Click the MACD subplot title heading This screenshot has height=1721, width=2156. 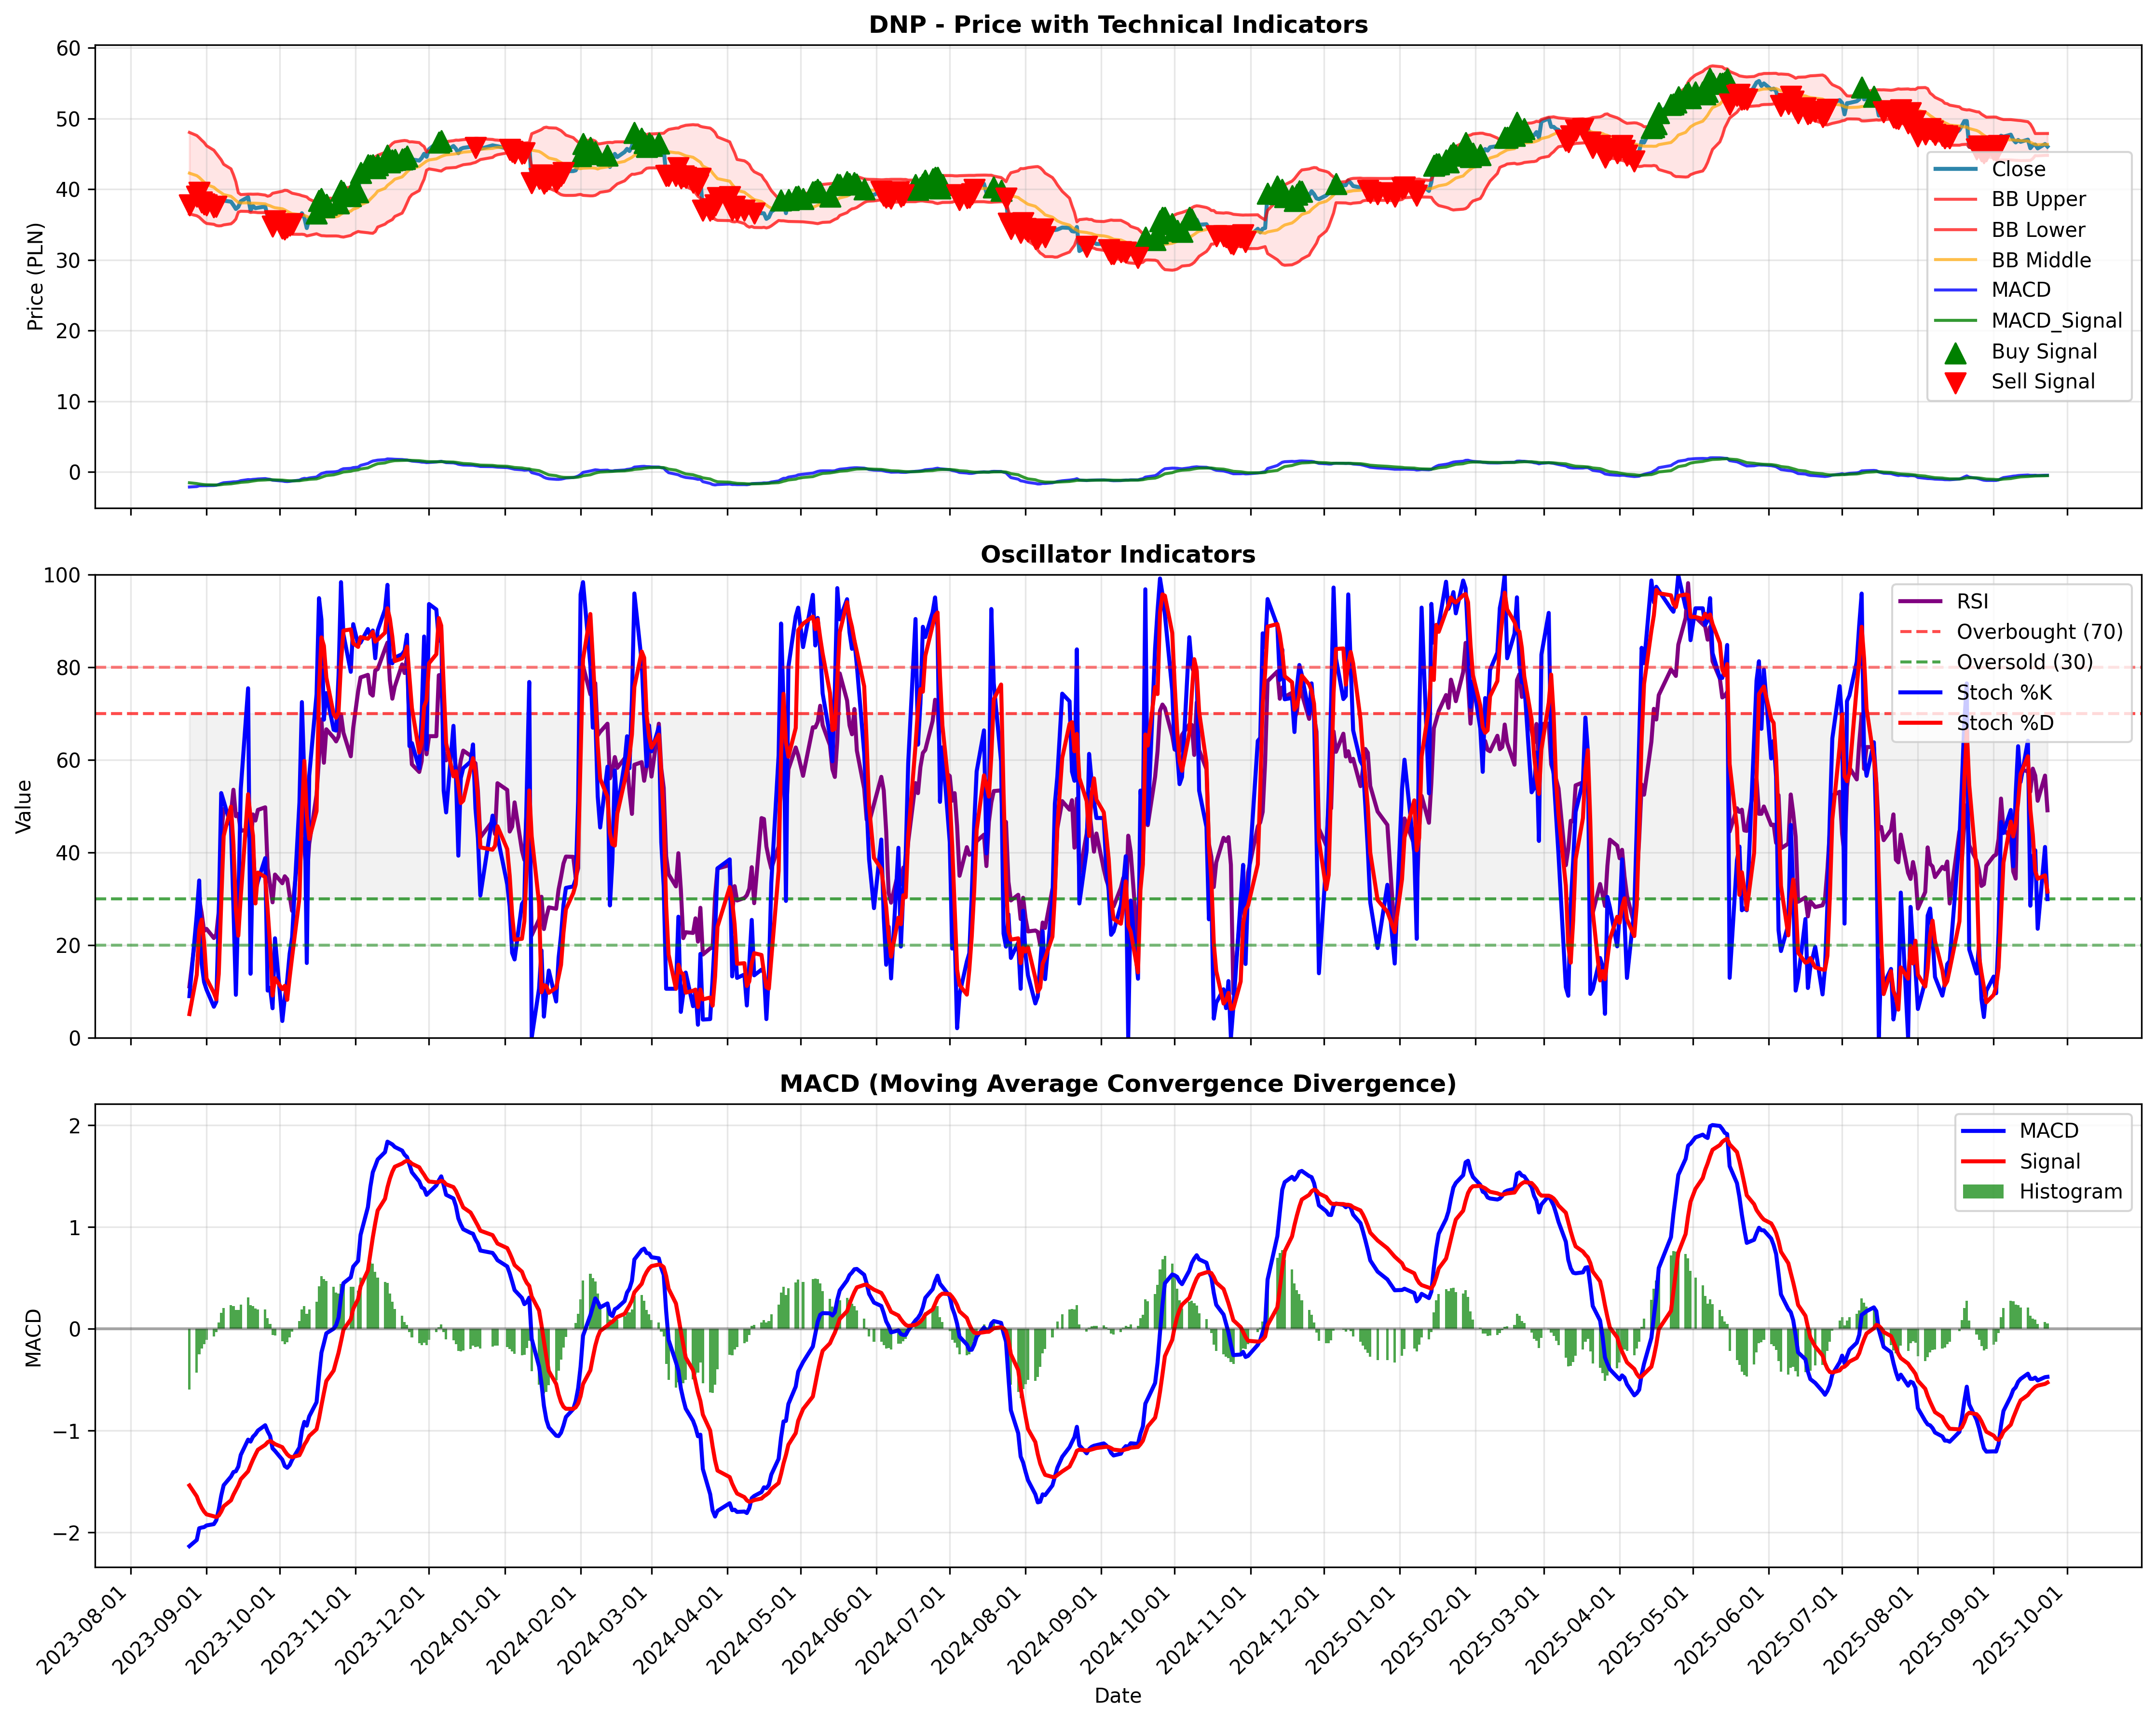(x=1118, y=1084)
